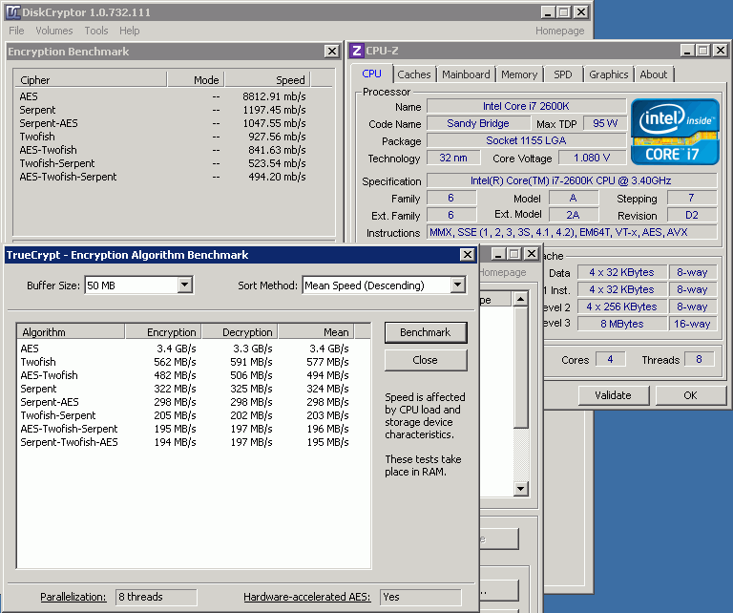Switch to the About tab

[x=654, y=74]
